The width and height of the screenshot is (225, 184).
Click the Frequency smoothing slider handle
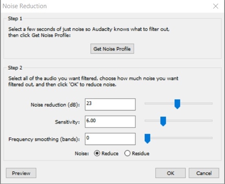tap(148, 138)
